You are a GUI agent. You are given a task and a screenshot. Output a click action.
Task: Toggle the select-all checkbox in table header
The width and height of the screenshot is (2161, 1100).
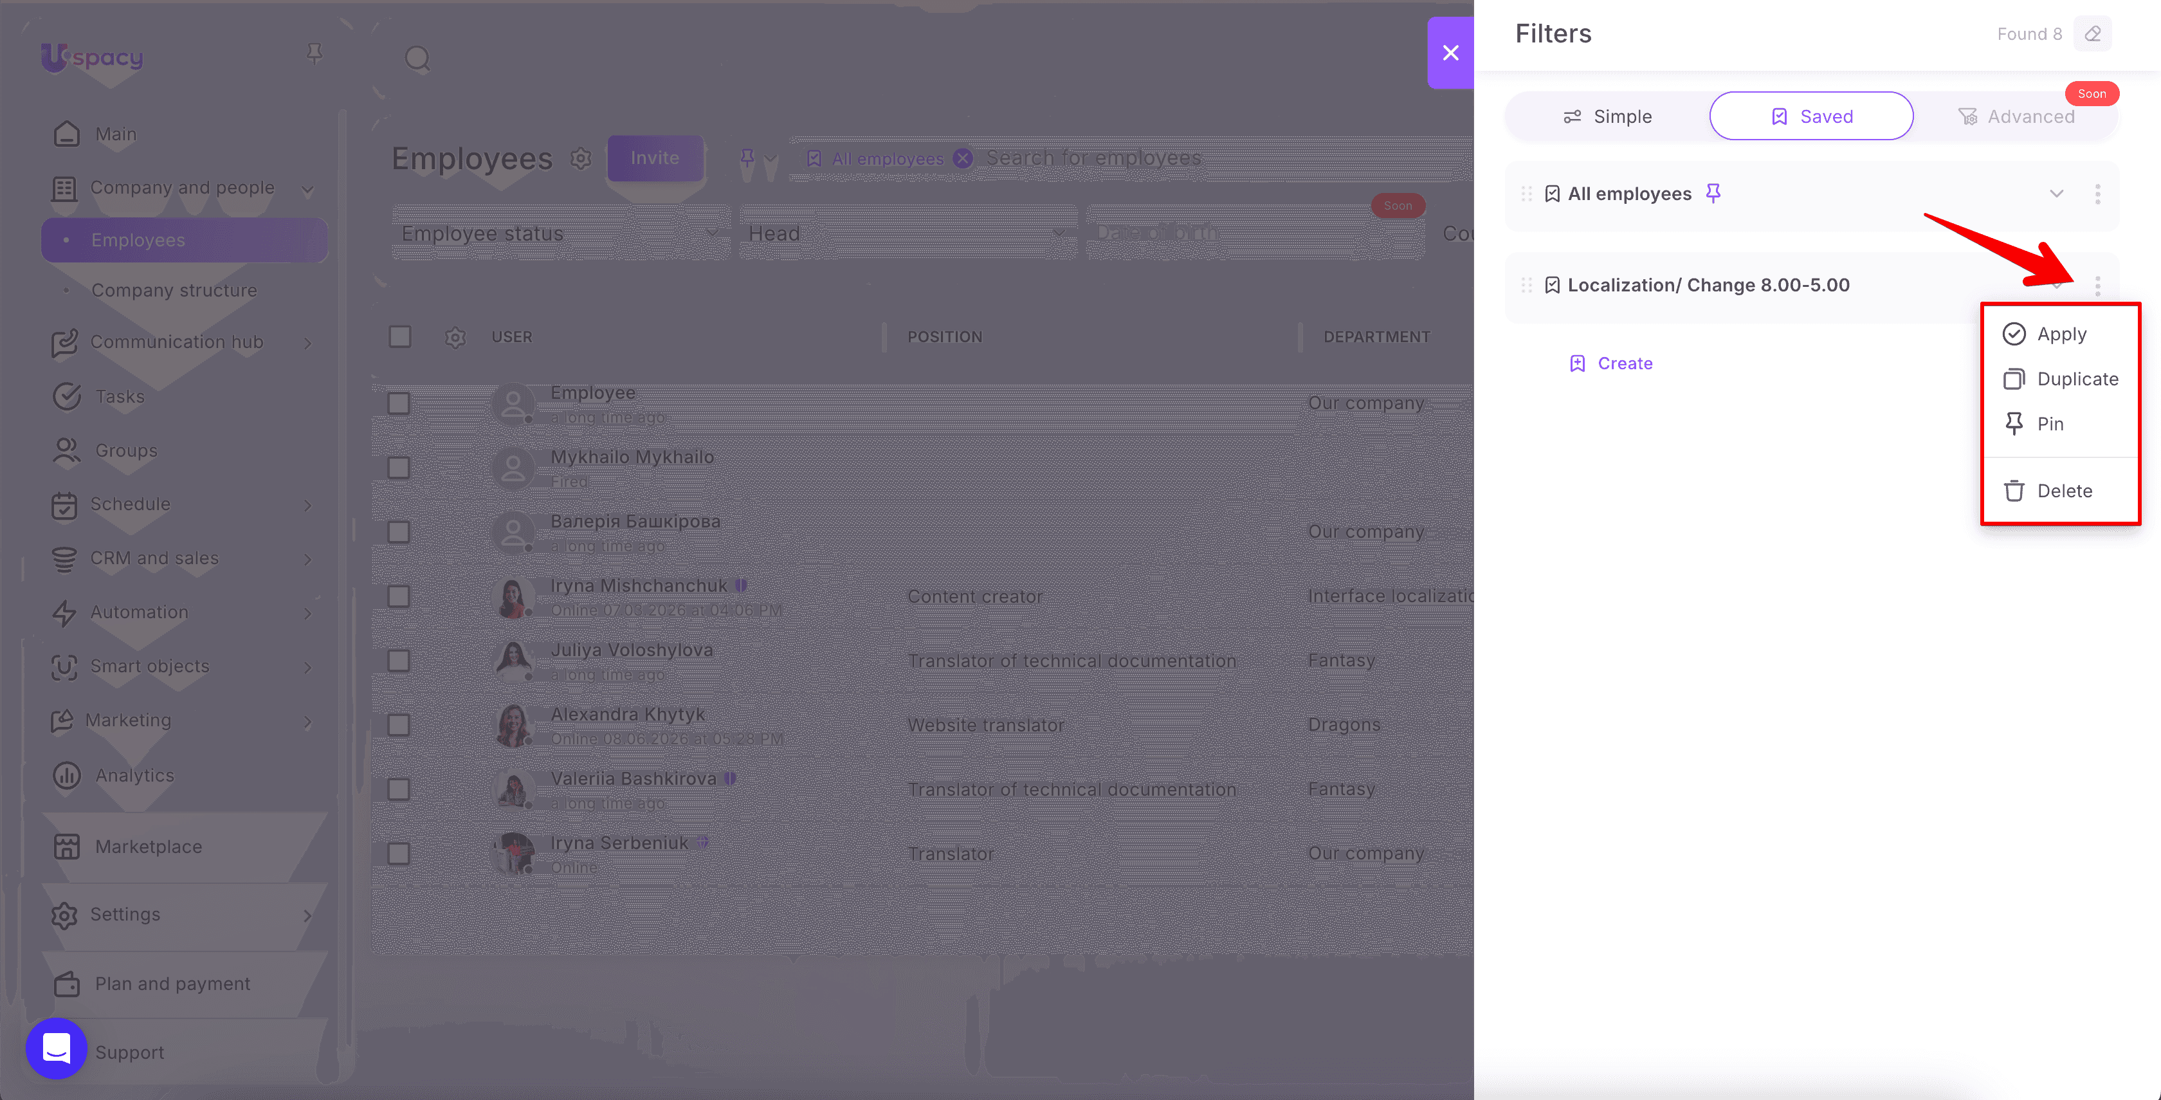(x=400, y=337)
